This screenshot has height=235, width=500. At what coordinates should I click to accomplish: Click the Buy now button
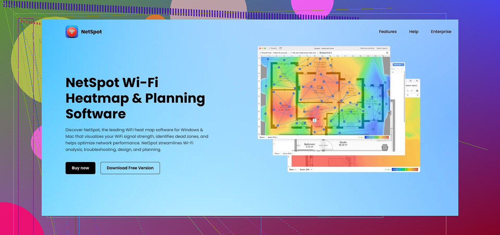80,168
